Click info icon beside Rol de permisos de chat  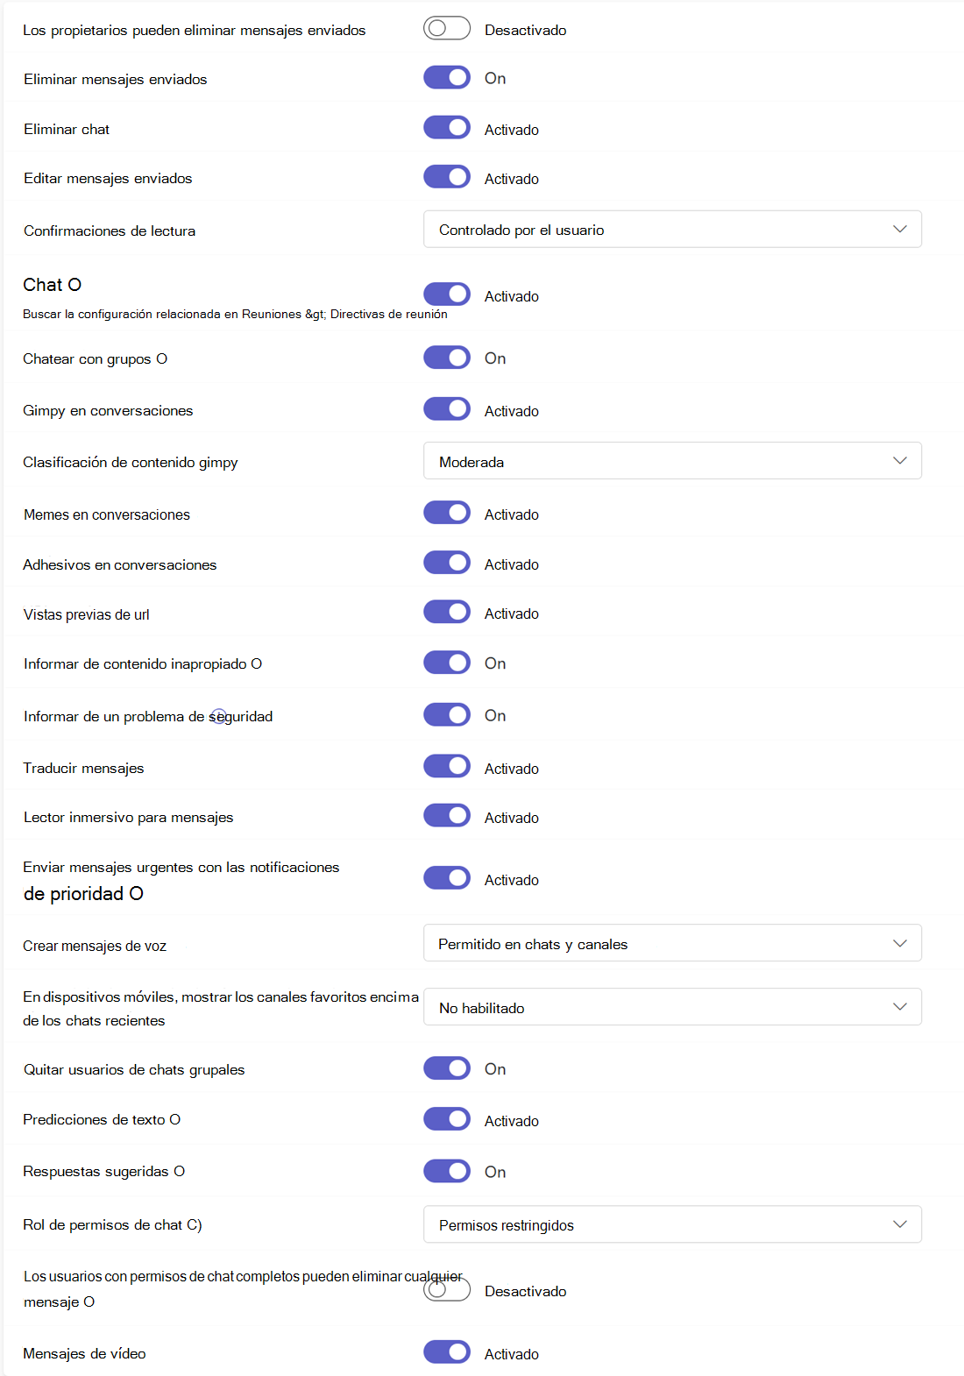195,1224
